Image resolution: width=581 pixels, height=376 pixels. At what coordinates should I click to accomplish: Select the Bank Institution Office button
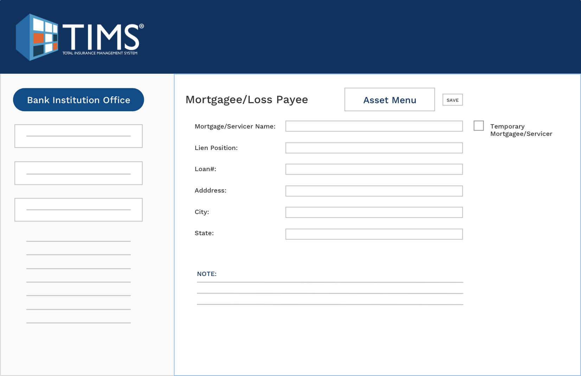78,100
